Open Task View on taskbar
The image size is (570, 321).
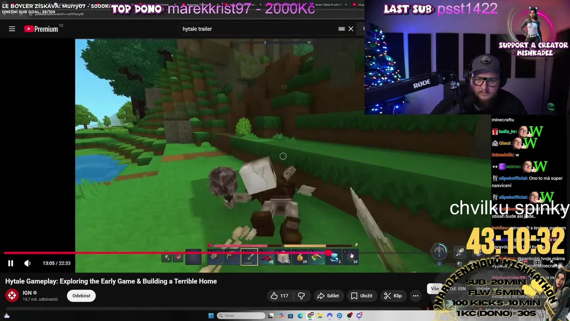[x=271, y=316]
